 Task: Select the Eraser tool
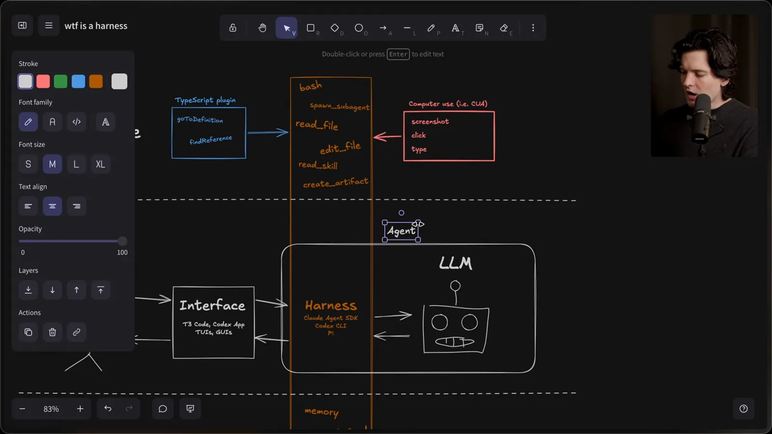tap(504, 28)
